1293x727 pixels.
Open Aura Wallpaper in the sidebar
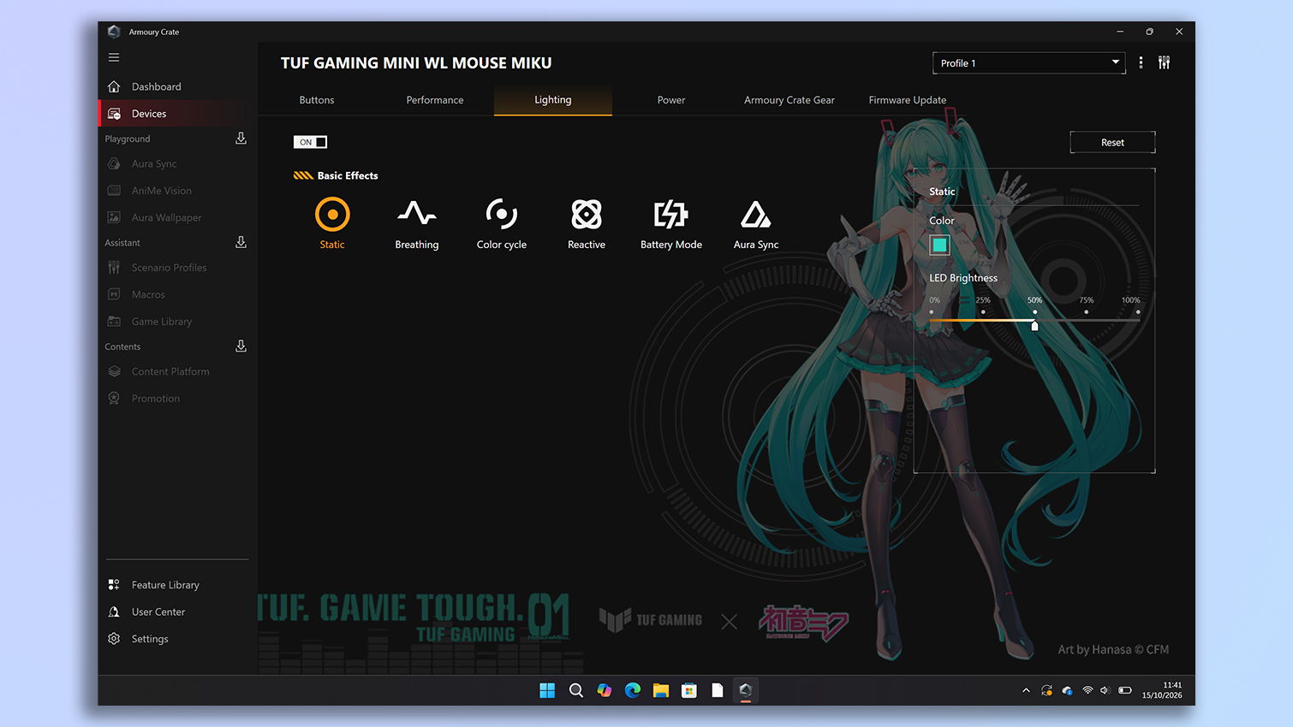(177, 217)
